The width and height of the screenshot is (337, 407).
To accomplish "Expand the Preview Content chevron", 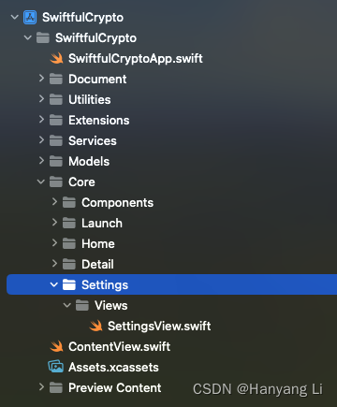I will tap(41, 386).
